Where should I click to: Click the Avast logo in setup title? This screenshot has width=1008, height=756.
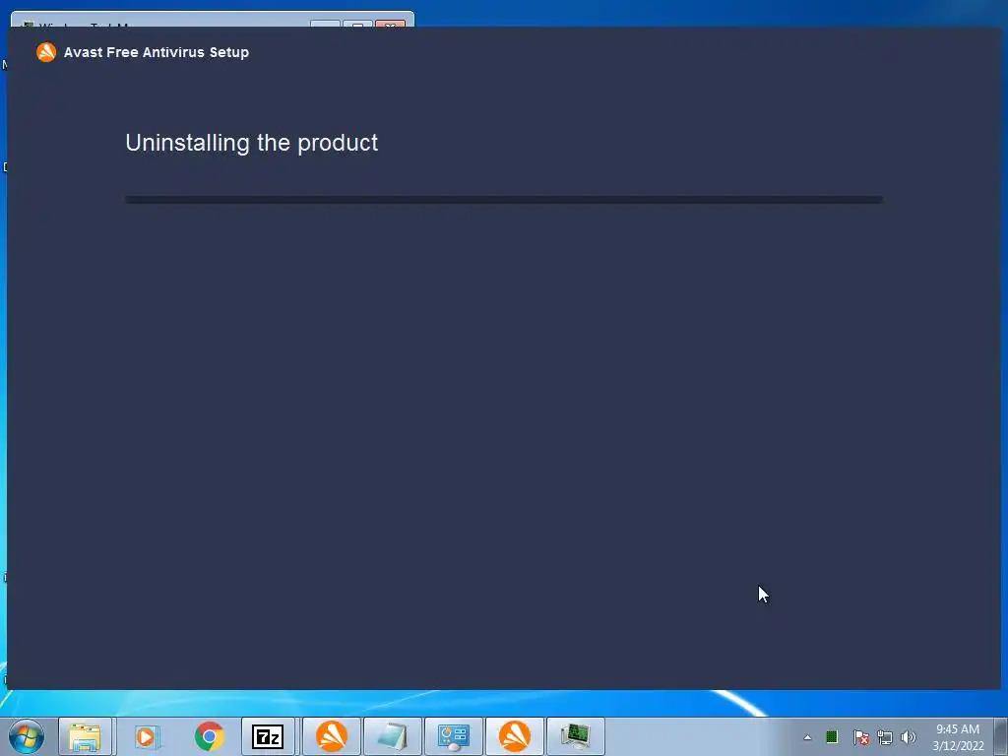tap(46, 52)
